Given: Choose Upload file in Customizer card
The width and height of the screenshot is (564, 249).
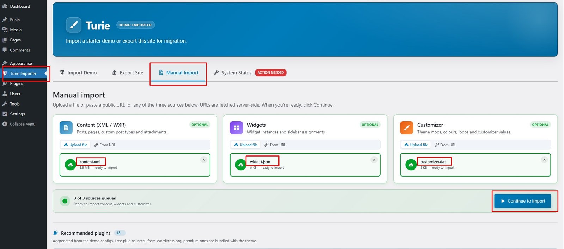Looking at the screenshot, I should [416, 145].
